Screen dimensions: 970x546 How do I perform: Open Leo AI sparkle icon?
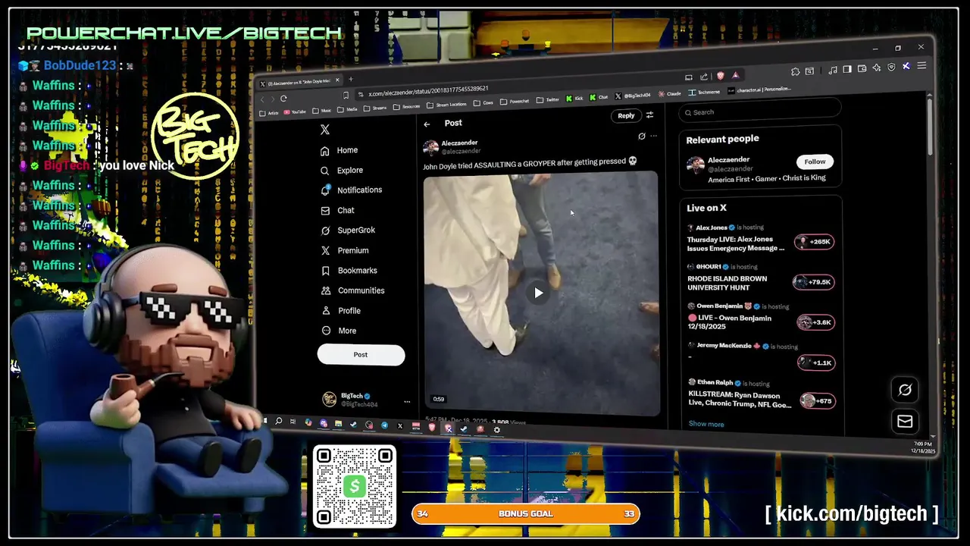(877, 68)
